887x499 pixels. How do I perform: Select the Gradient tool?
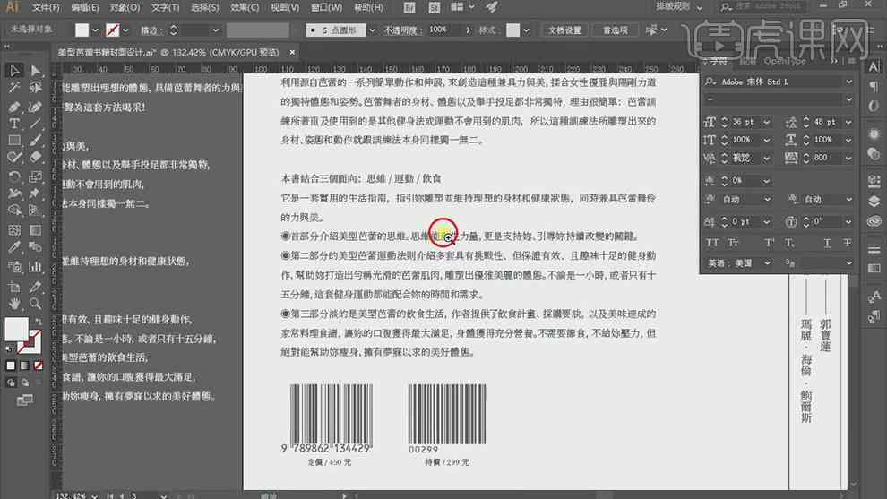(35, 229)
